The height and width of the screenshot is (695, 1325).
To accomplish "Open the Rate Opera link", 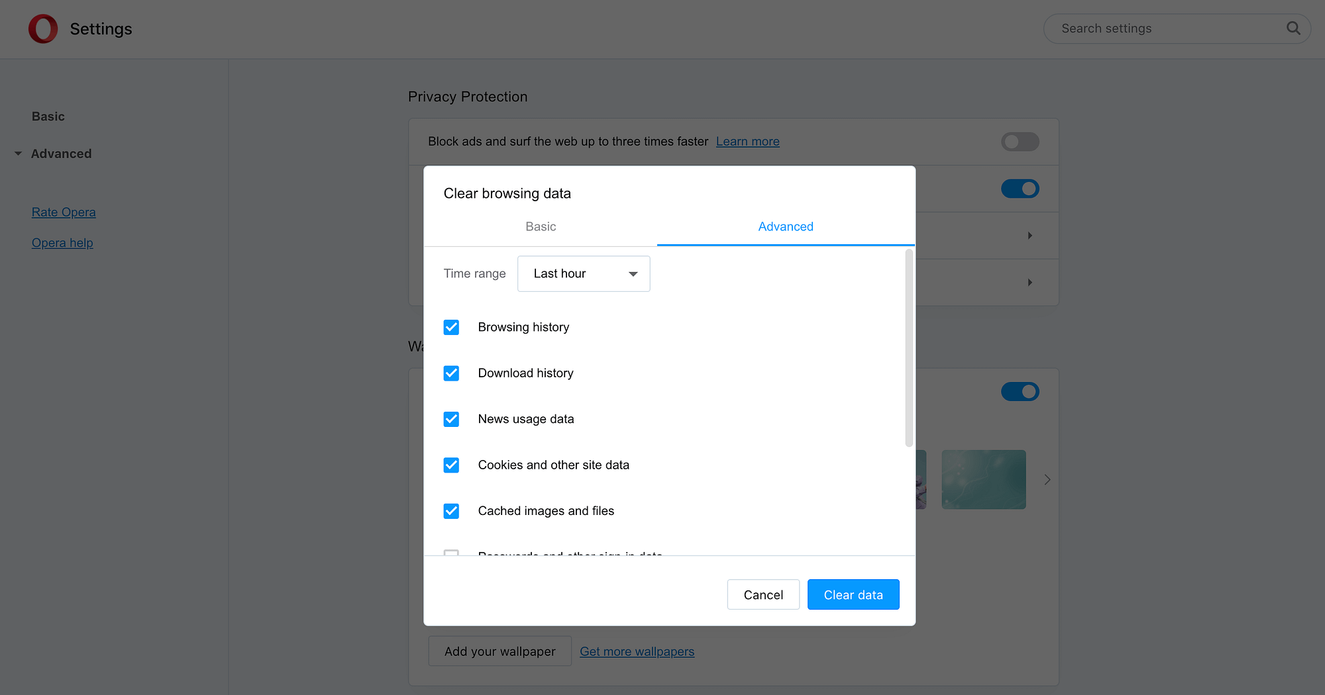I will (64, 212).
